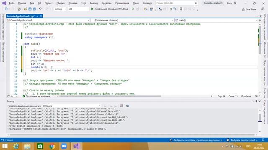Open the 100 % zoom dropdown
The image size is (268, 150).
[x=12, y=96]
